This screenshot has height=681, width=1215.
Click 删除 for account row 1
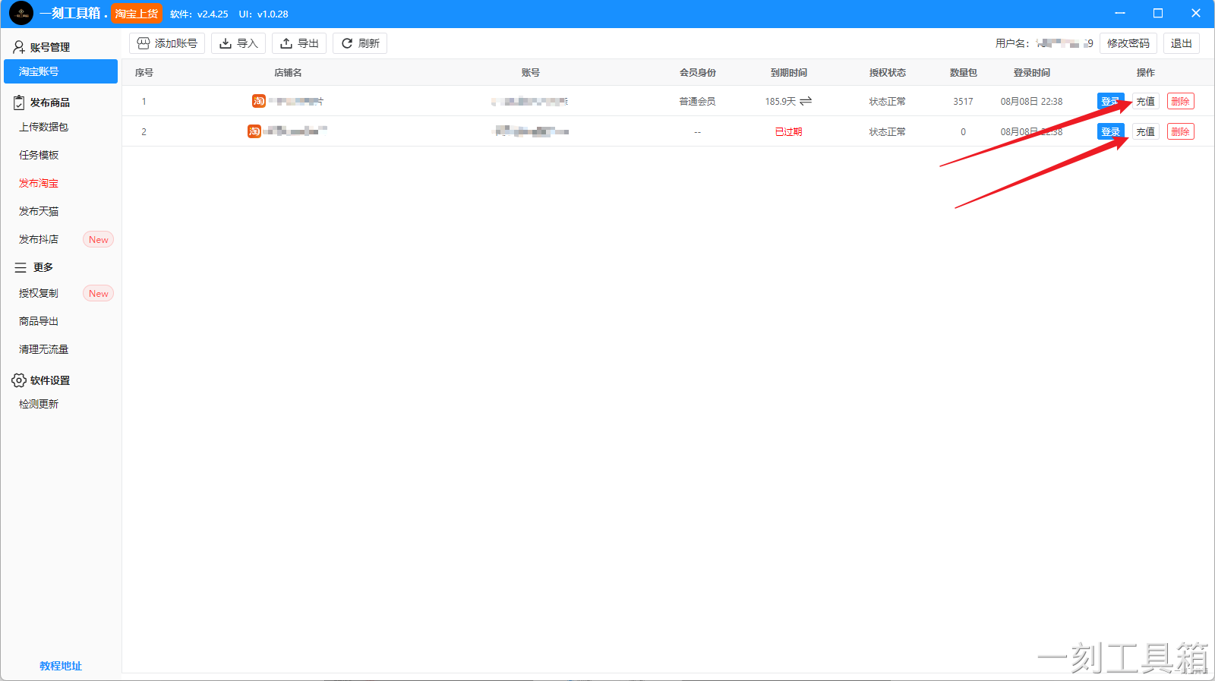click(x=1181, y=101)
